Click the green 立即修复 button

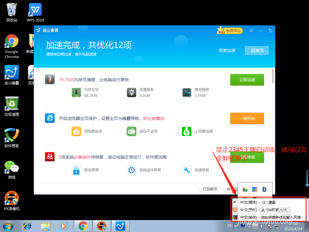pyautogui.click(x=247, y=157)
